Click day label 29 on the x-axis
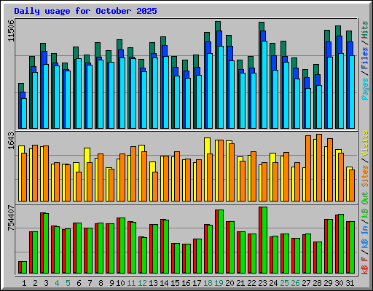373x291 pixels. click(328, 283)
